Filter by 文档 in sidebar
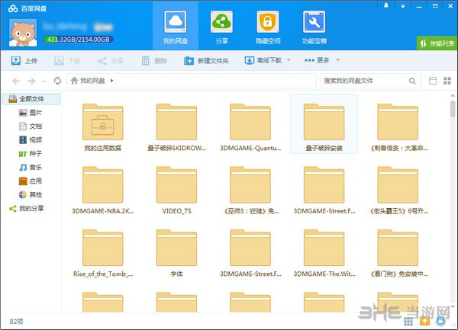Screen dimensions: 458x330 pos(31,127)
